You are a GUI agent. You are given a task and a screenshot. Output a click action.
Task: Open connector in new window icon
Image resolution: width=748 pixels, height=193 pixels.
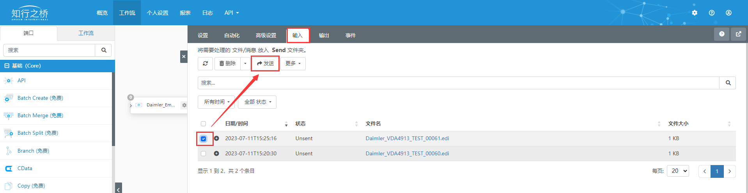coord(738,34)
